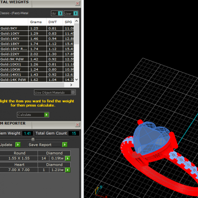Collapse the Gem Reporter section with the up arrow
The width and height of the screenshot is (198, 198).
(40, 139)
